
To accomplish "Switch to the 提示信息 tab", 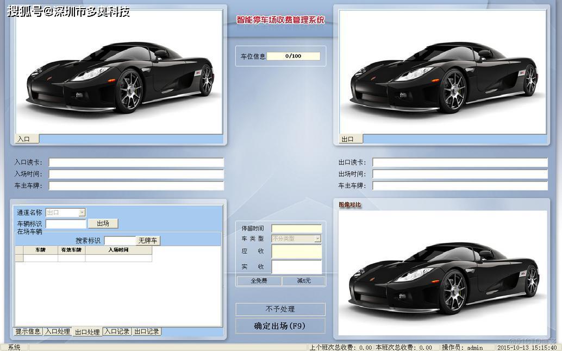I will pyautogui.click(x=28, y=331).
